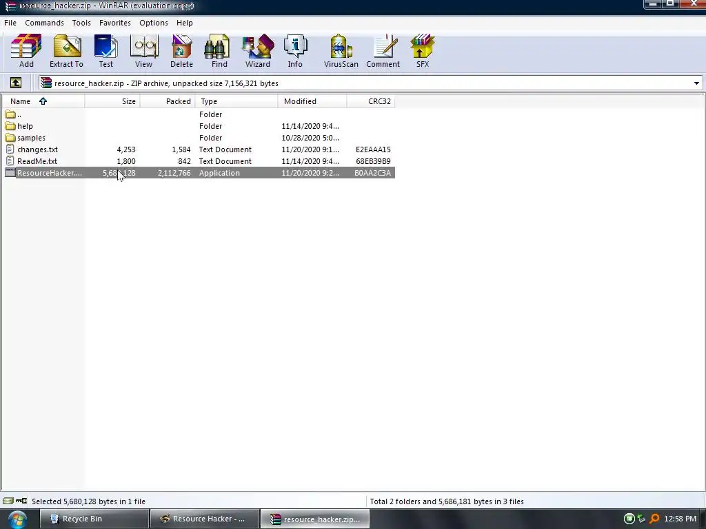706x529 pixels.
Task: Sort by the Modified column header
Action: (312, 101)
